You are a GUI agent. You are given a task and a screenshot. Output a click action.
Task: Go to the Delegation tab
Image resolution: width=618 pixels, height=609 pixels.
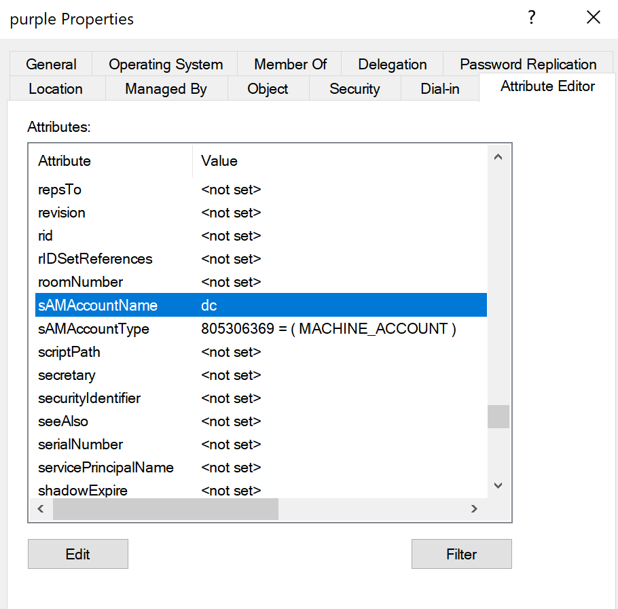[x=393, y=65]
